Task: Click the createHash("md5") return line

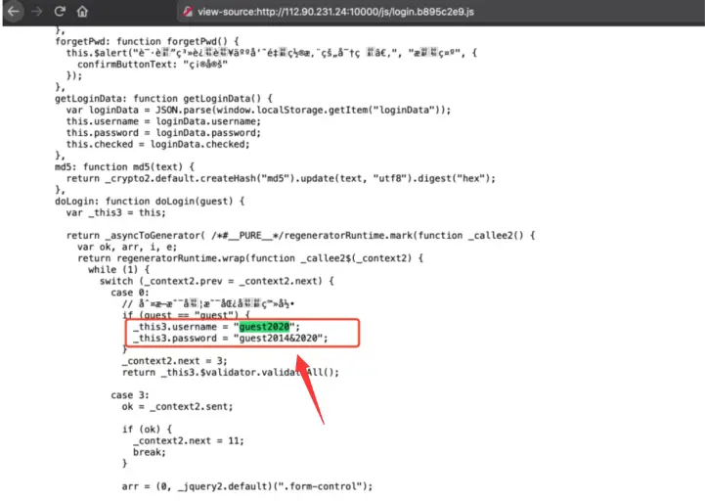Action: pyautogui.click(x=281, y=179)
